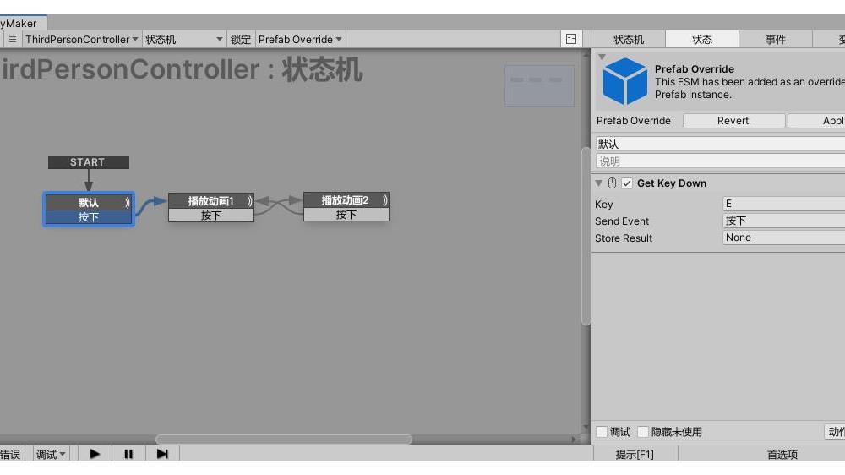The height and width of the screenshot is (475, 845).
Task: Click the Revert button
Action: click(x=733, y=121)
